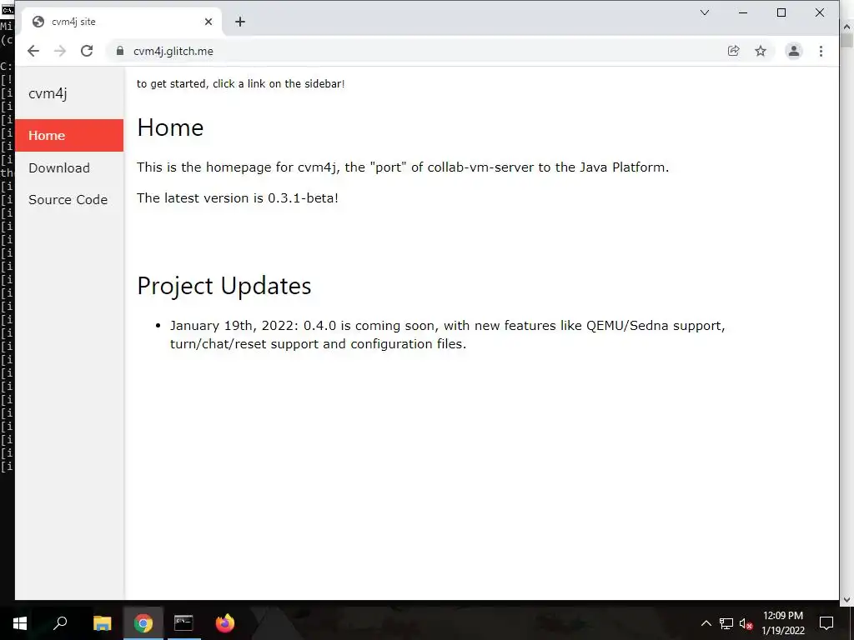Viewport: 854px width, 640px height.
Task: Open the Windows Start menu
Action: pyautogui.click(x=20, y=623)
